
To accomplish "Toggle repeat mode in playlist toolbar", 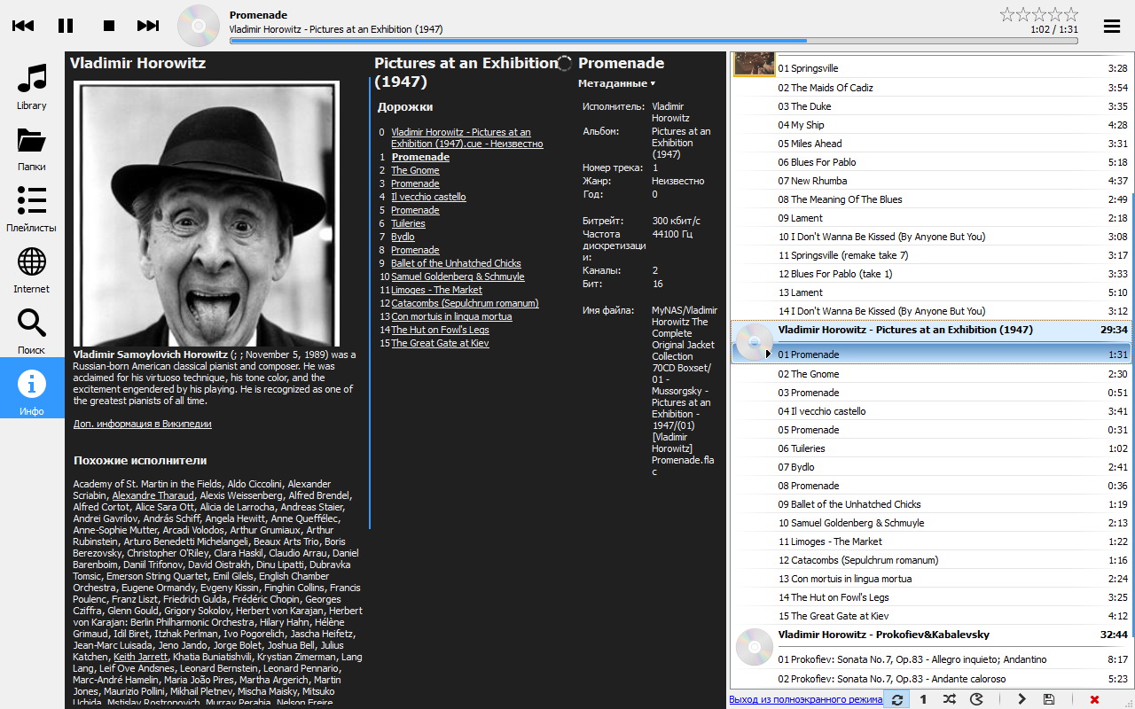I will coord(897,699).
